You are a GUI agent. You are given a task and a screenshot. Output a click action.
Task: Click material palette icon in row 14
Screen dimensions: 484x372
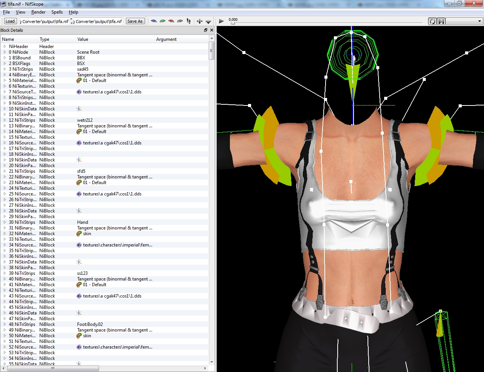pyautogui.click(x=79, y=132)
